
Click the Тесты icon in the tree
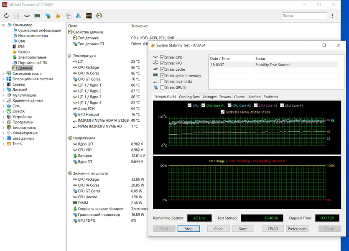pyautogui.click(x=9, y=143)
